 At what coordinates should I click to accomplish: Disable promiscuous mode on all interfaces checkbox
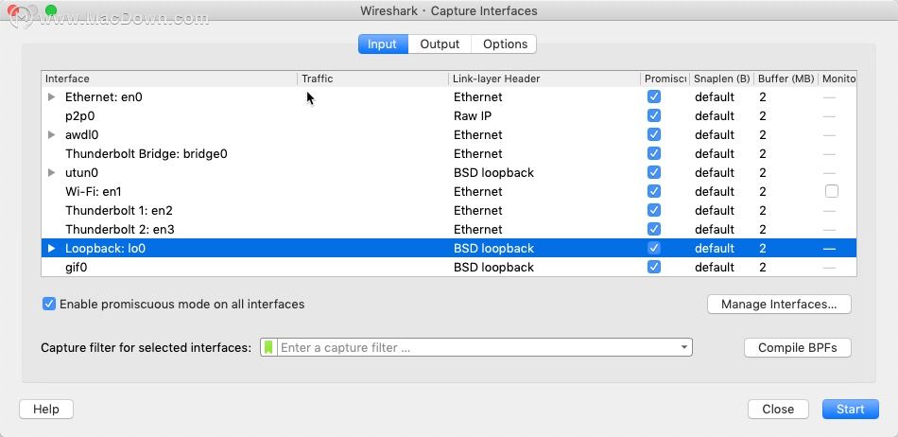click(48, 305)
